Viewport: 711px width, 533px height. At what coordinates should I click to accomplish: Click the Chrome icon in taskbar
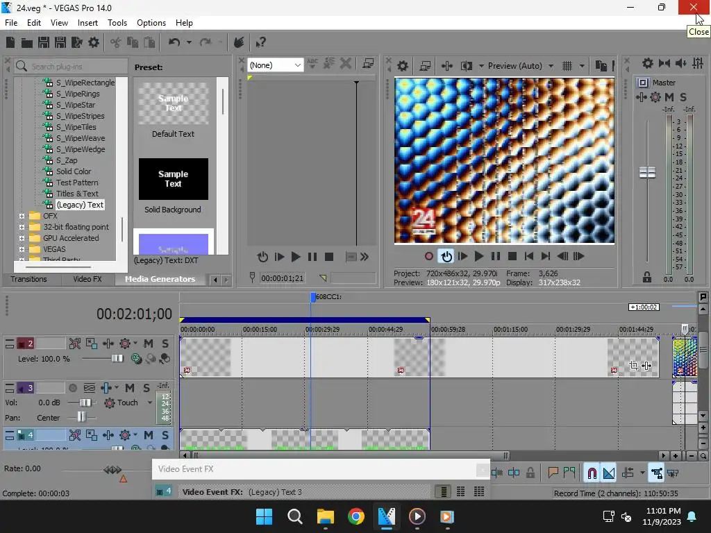(x=356, y=516)
